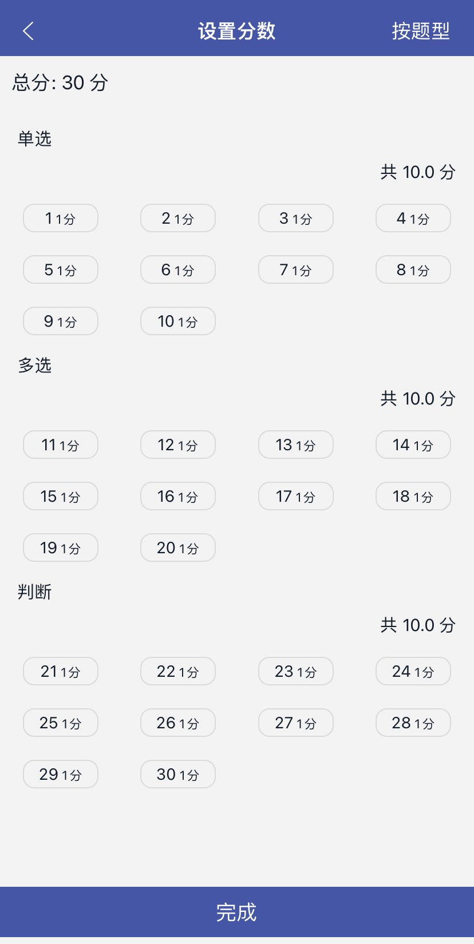The height and width of the screenshot is (944, 474).
Task: Open question 10 score setting
Action: tap(178, 321)
